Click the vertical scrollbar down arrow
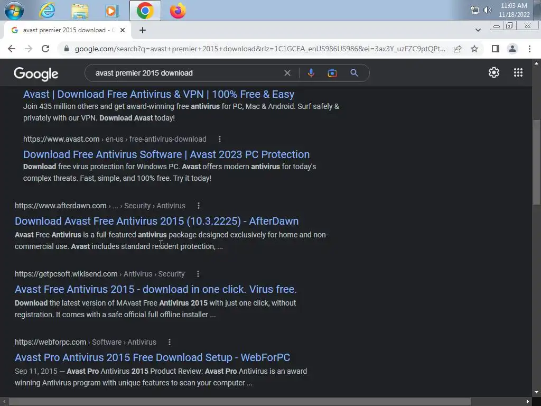 point(536,393)
